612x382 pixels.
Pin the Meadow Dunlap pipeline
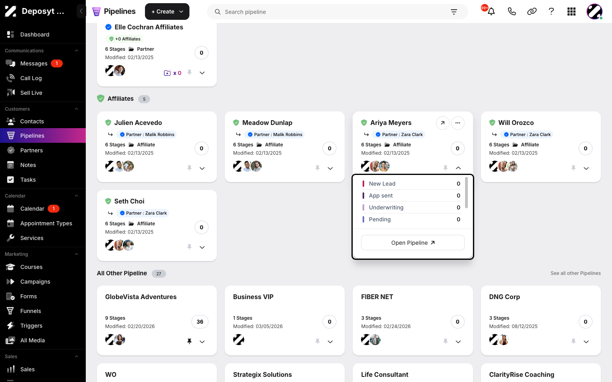point(317,168)
